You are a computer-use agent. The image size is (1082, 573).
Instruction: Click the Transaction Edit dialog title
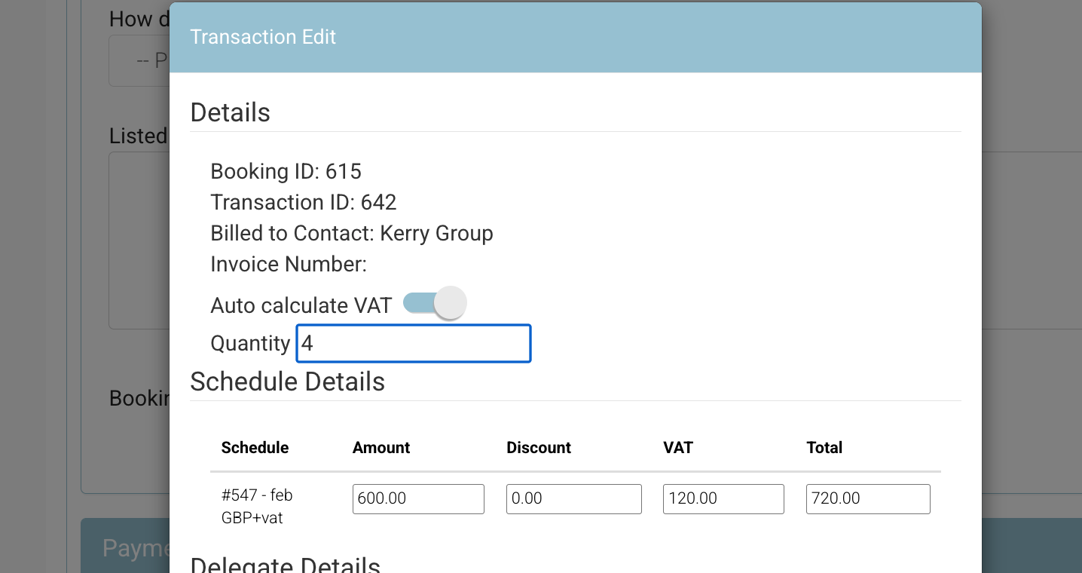[x=263, y=37]
